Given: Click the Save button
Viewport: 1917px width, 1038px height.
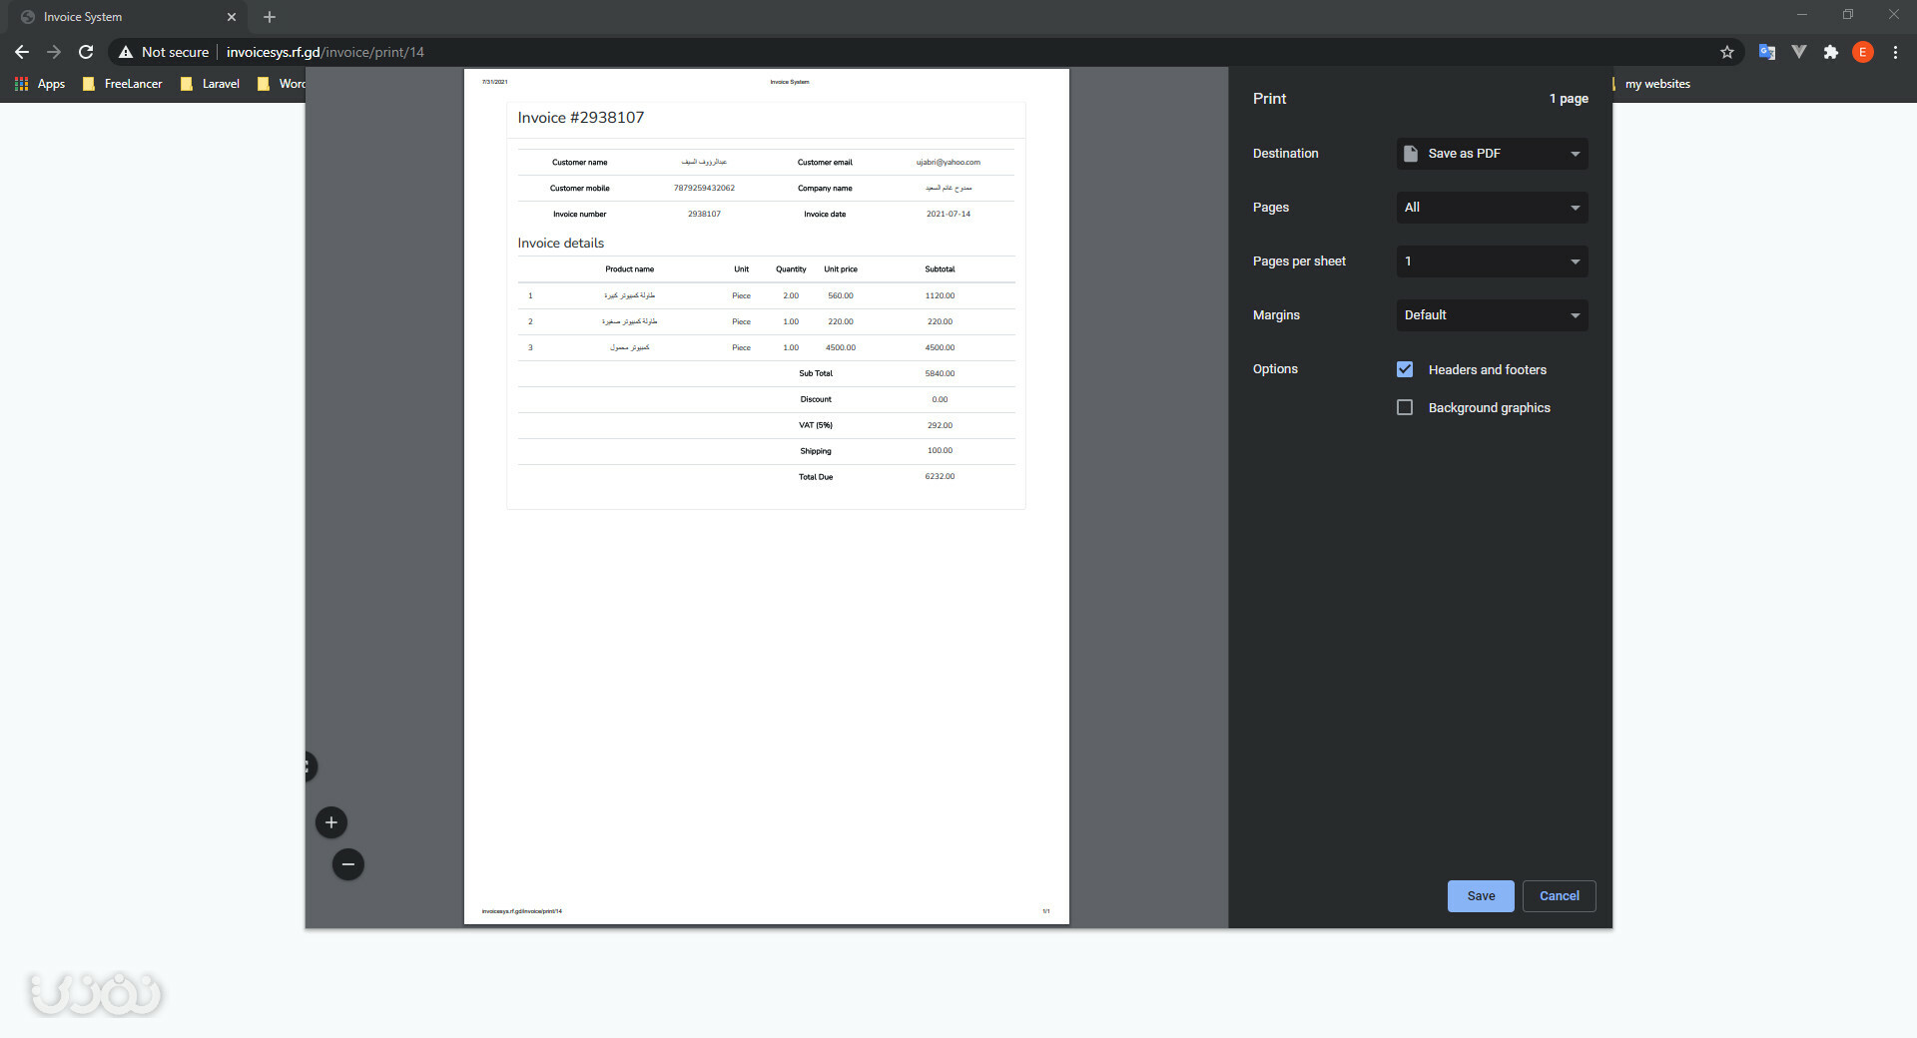Looking at the screenshot, I should [1481, 896].
